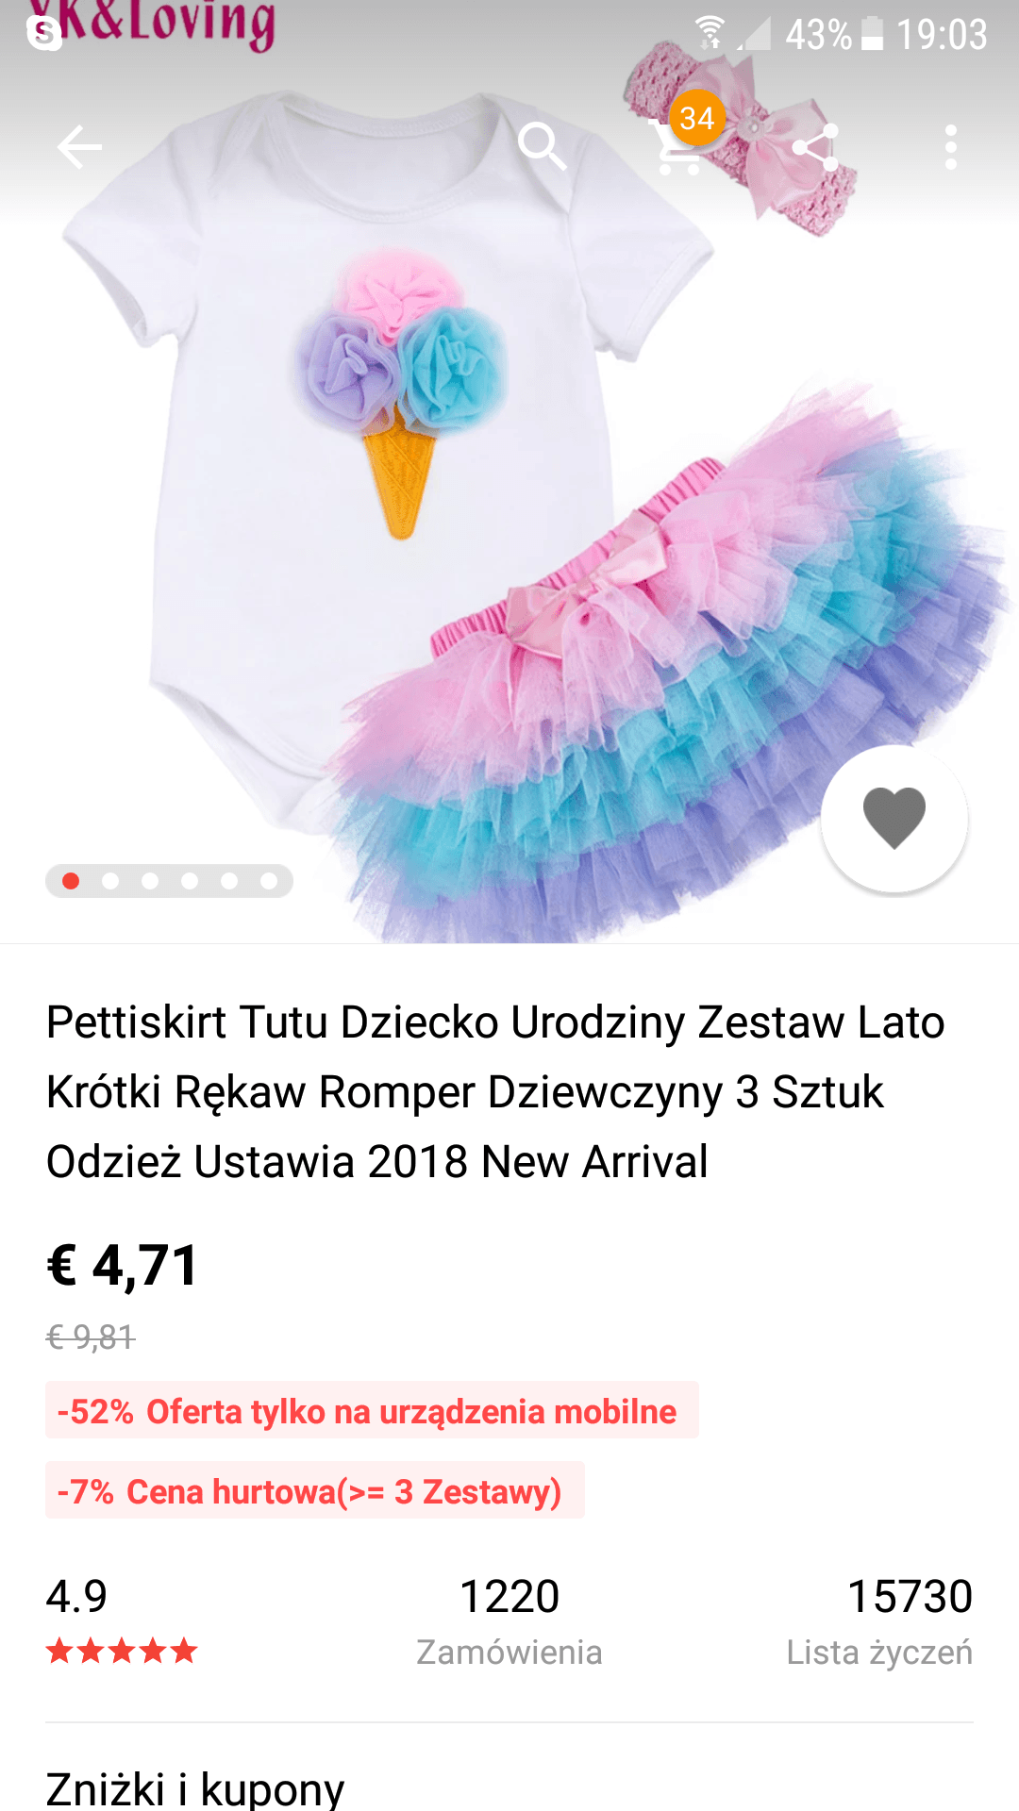Select the last image pager dot
The width and height of the screenshot is (1019, 1811).
pos(269,881)
